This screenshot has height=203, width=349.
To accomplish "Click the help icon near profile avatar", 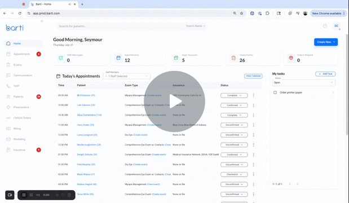I will [x=325, y=26].
